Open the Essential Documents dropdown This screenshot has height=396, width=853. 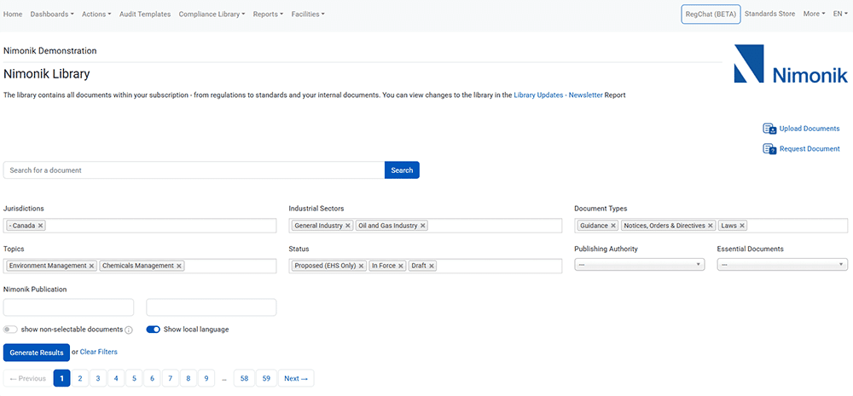click(x=782, y=265)
